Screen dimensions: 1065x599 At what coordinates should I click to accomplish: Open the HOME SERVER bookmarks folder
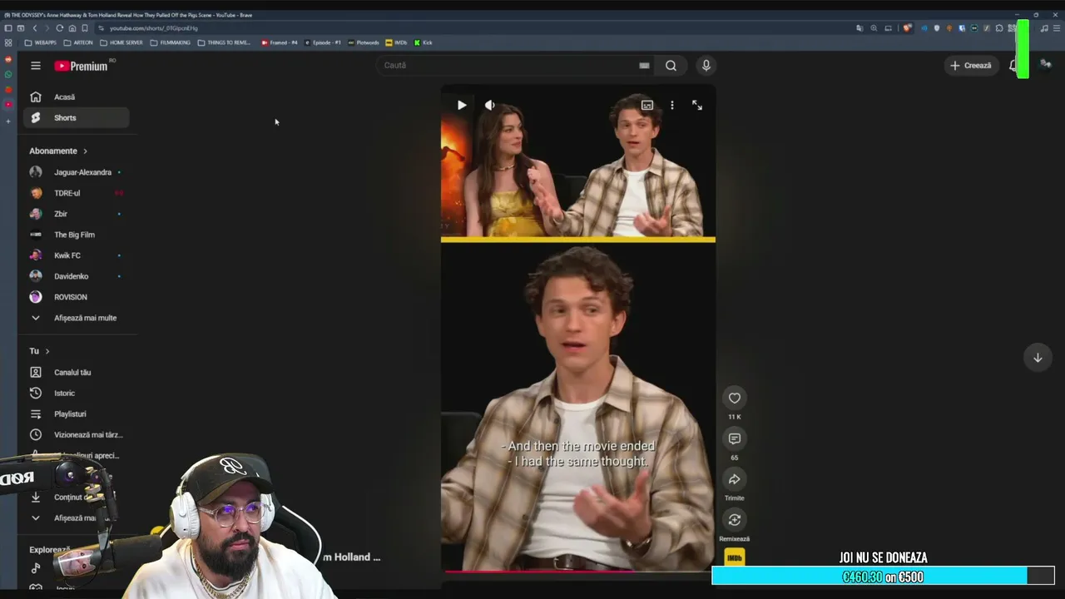(121, 42)
